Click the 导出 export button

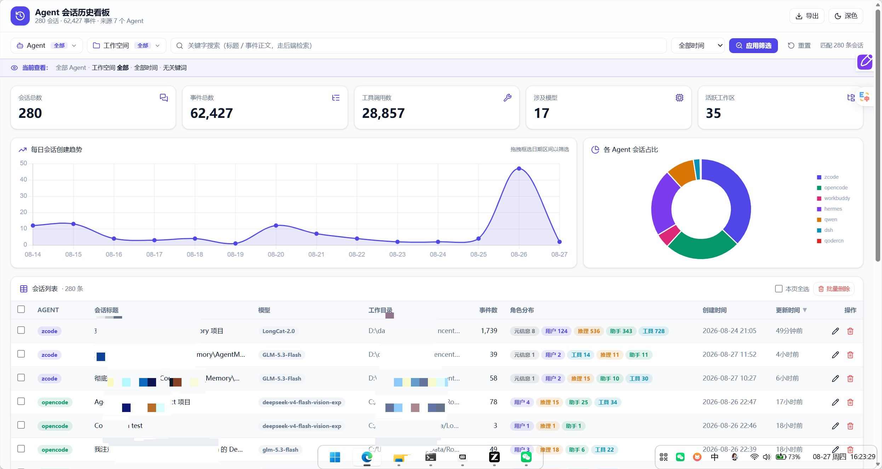[x=807, y=16]
